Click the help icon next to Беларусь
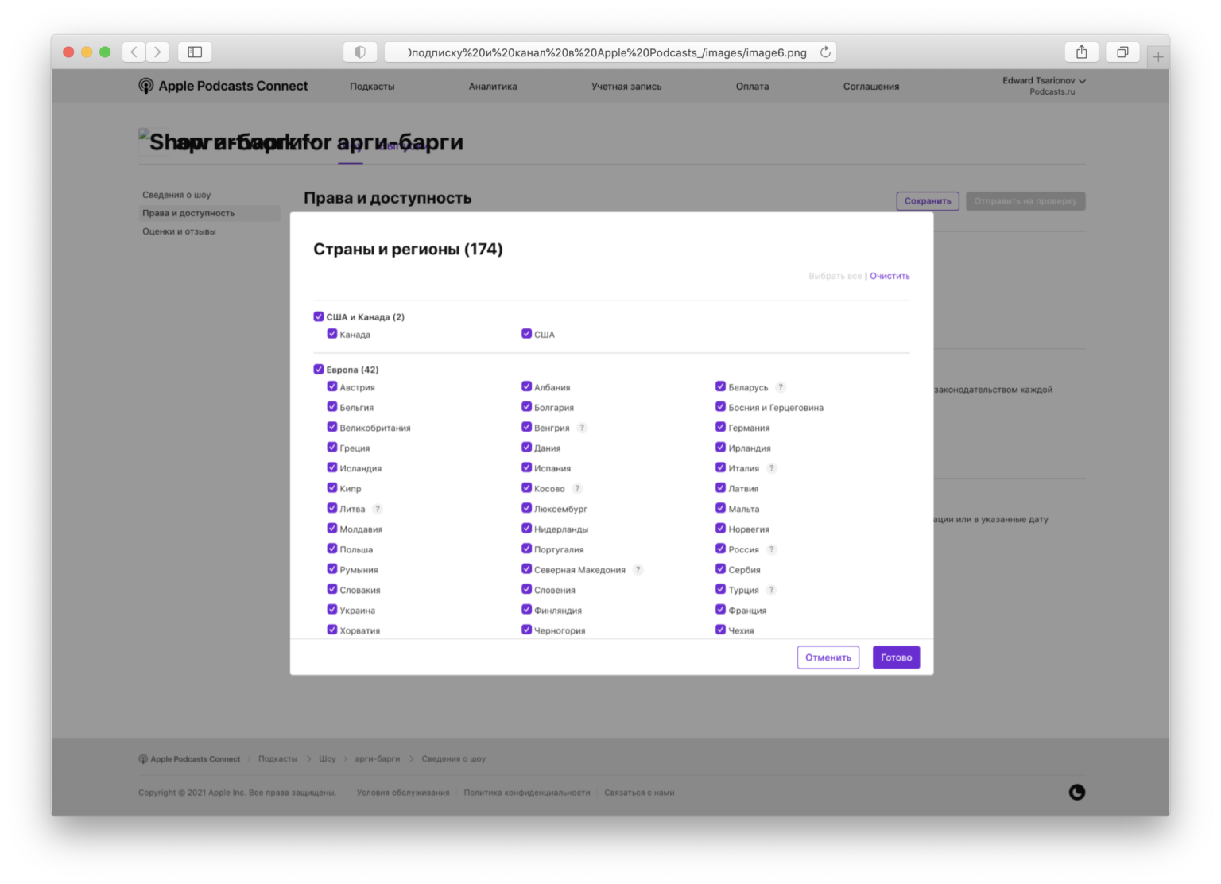Image resolution: width=1221 pixels, height=884 pixels. tap(781, 387)
